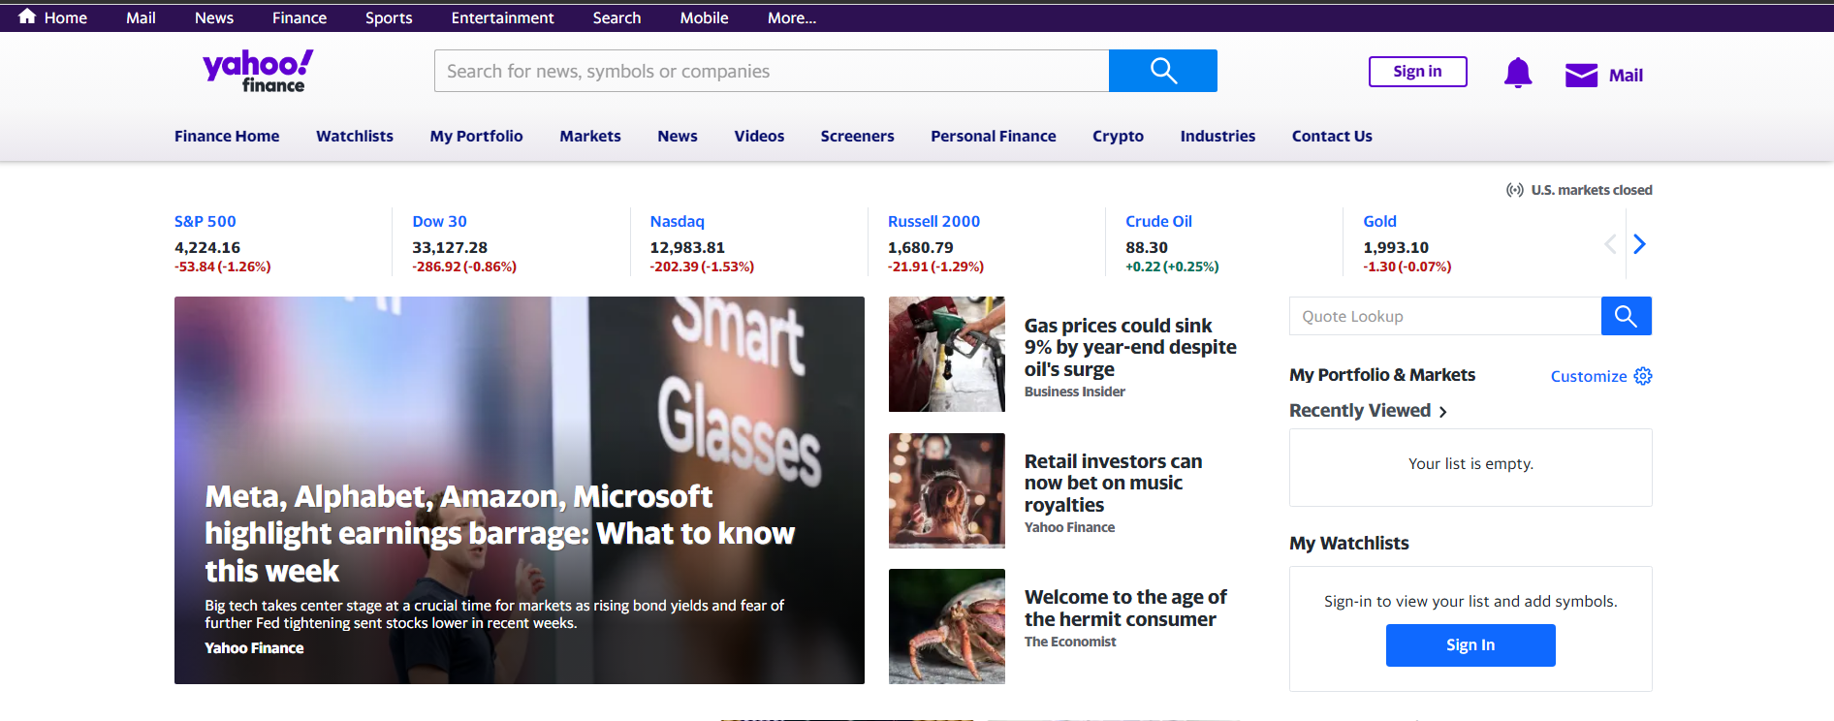Open the Personal Finance tab

pos(994,136)
